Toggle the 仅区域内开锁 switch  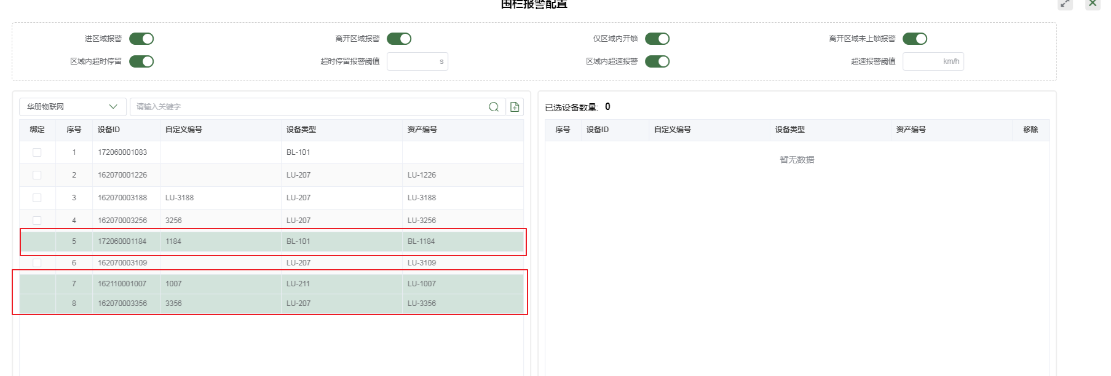[x=657, y=39]
